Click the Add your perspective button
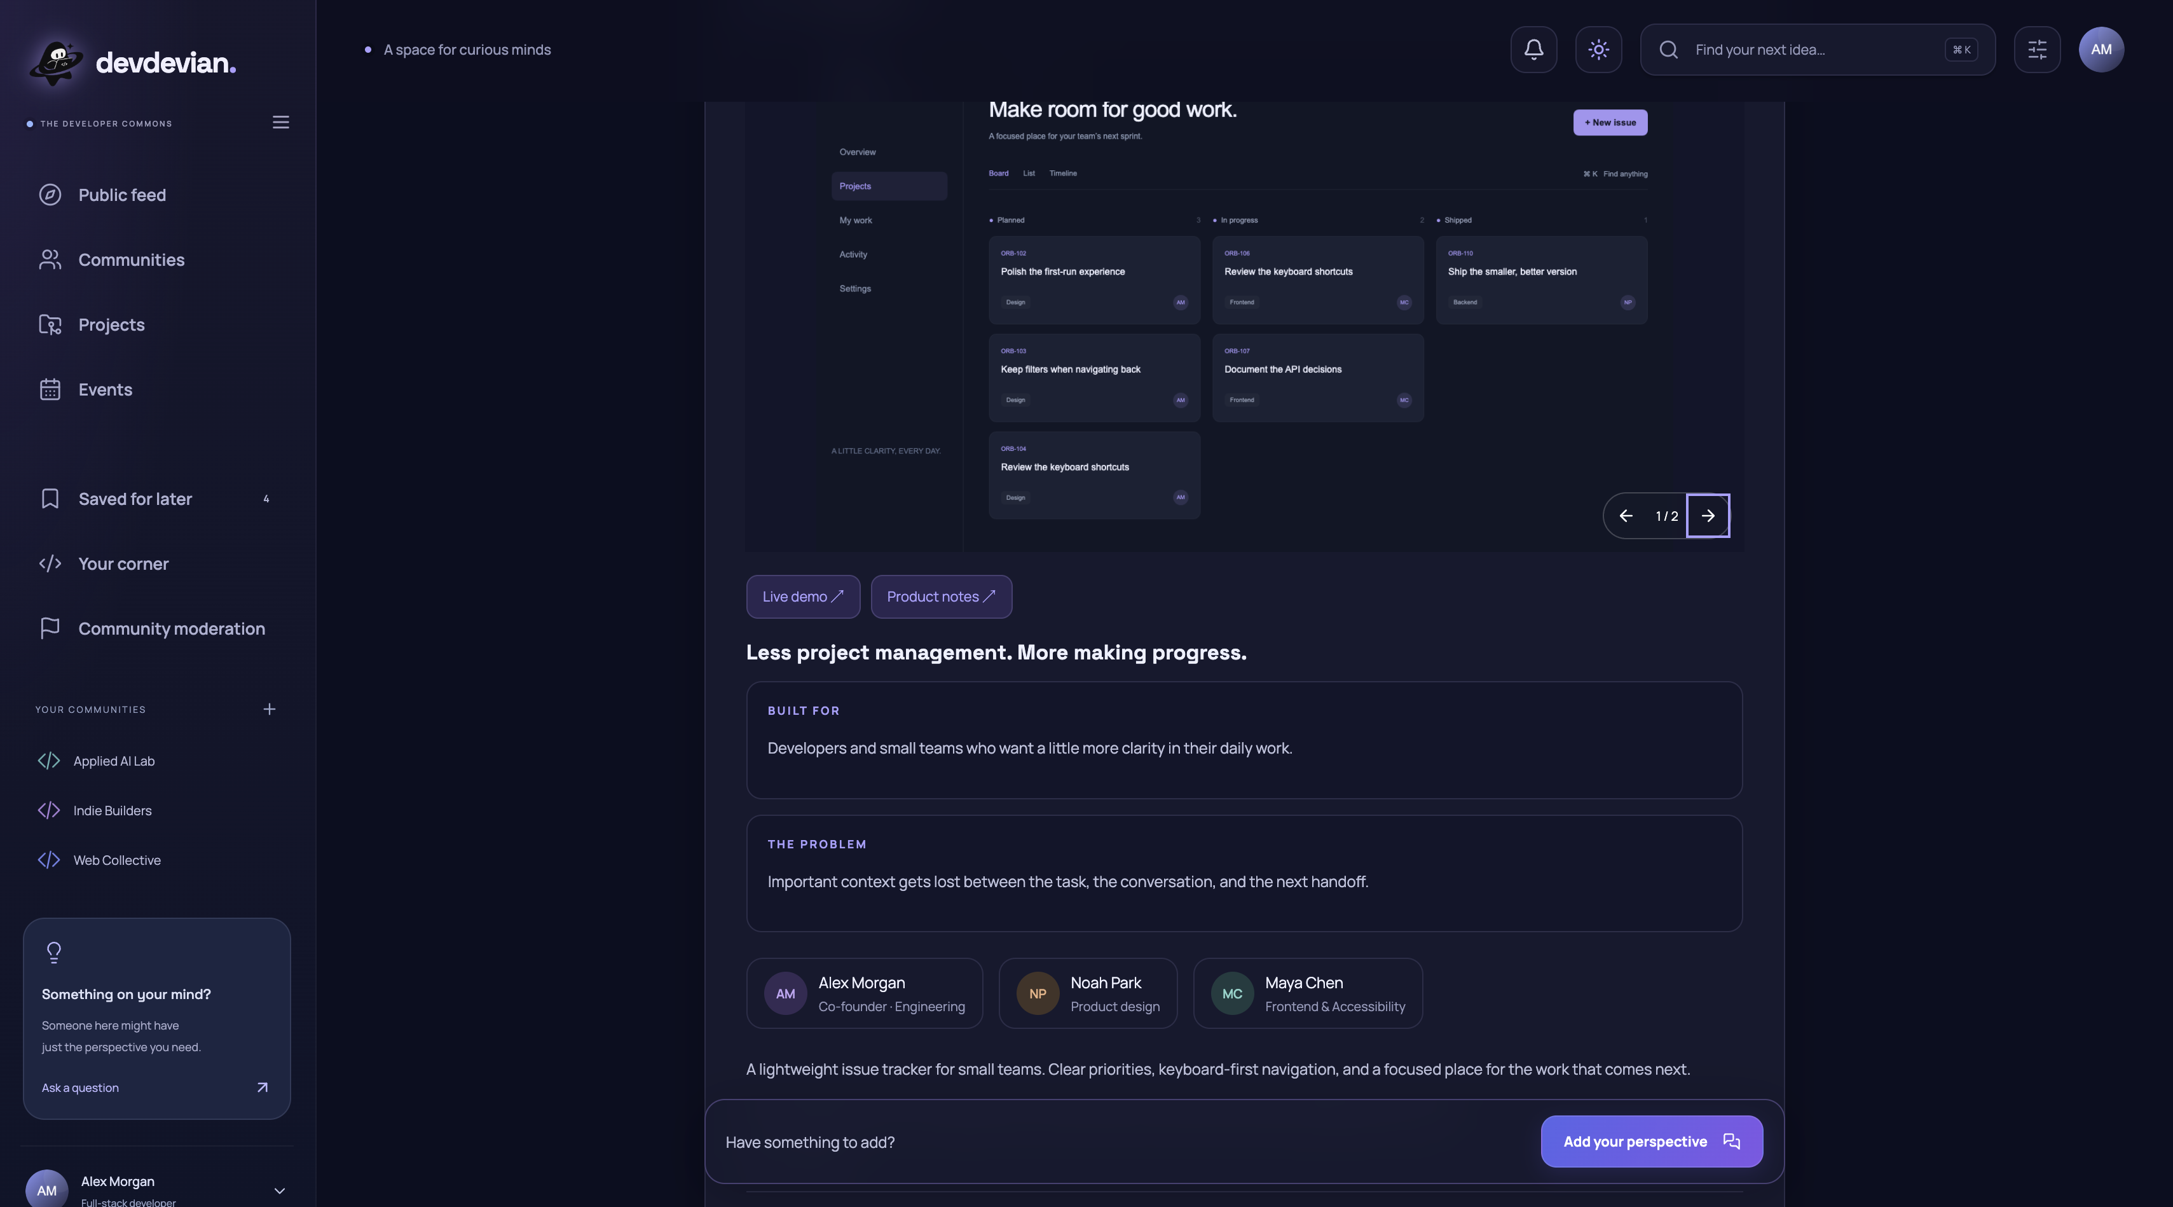Image resolution: width=2173 pixels, height=1207 pixels. pyautogui.click(x=1652, y=1142)
